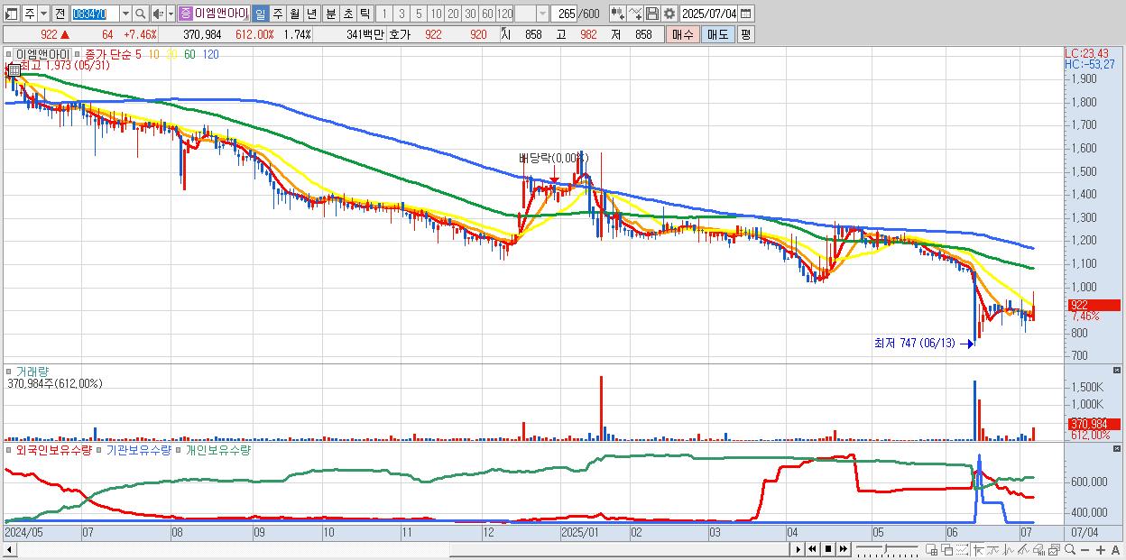Screen dimensions: 1126x560
Task: Toggle the 전 button beside stock code
Action: click(60, 14)
